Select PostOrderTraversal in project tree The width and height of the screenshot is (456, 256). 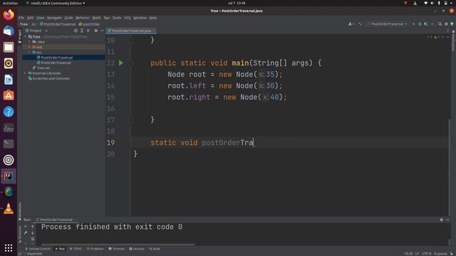(57, 58)
